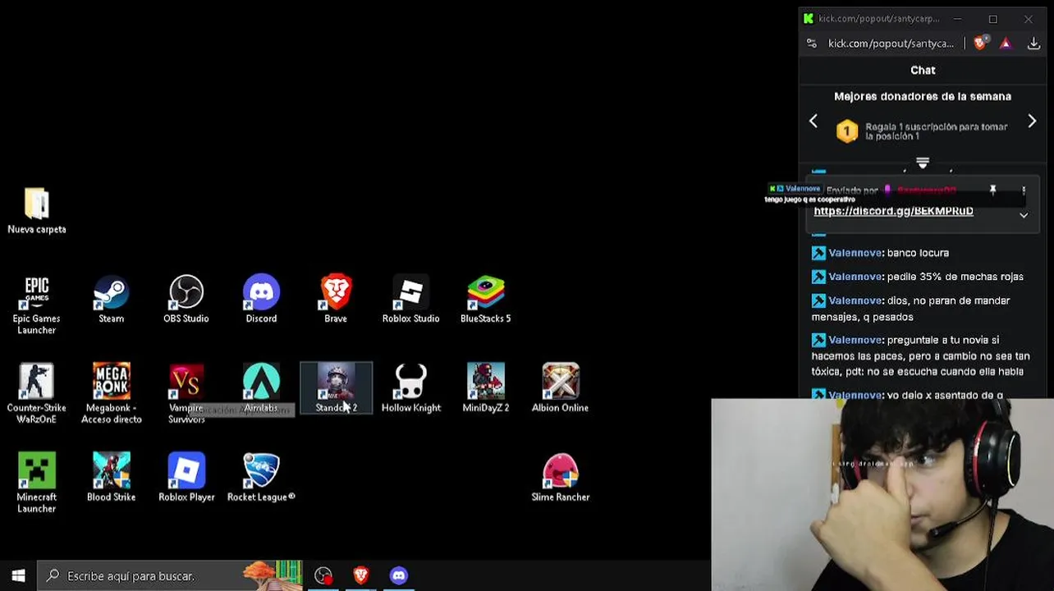
Task: Open Brave Rewards triangle icon
Action: (1006, 44)
